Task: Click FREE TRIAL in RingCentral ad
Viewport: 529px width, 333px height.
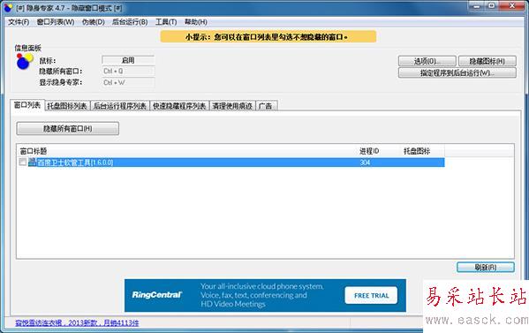Action: 371,296
